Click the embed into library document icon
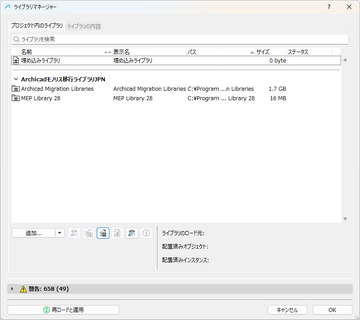Viewport: 360px width, 320px height. click(x=117, y=233)
